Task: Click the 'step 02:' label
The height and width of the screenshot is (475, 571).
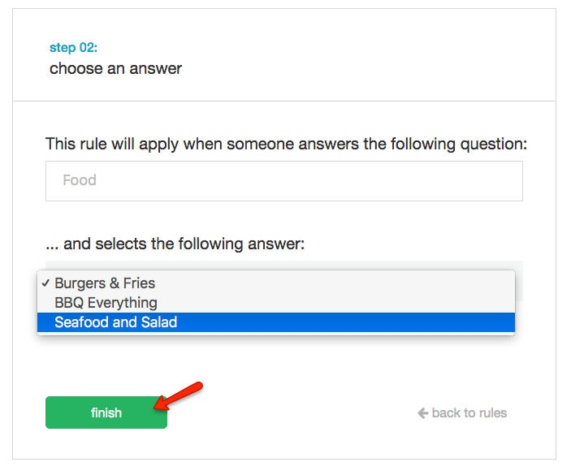Action: (73, 48)
